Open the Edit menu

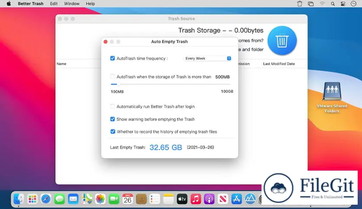coord(54,4)
